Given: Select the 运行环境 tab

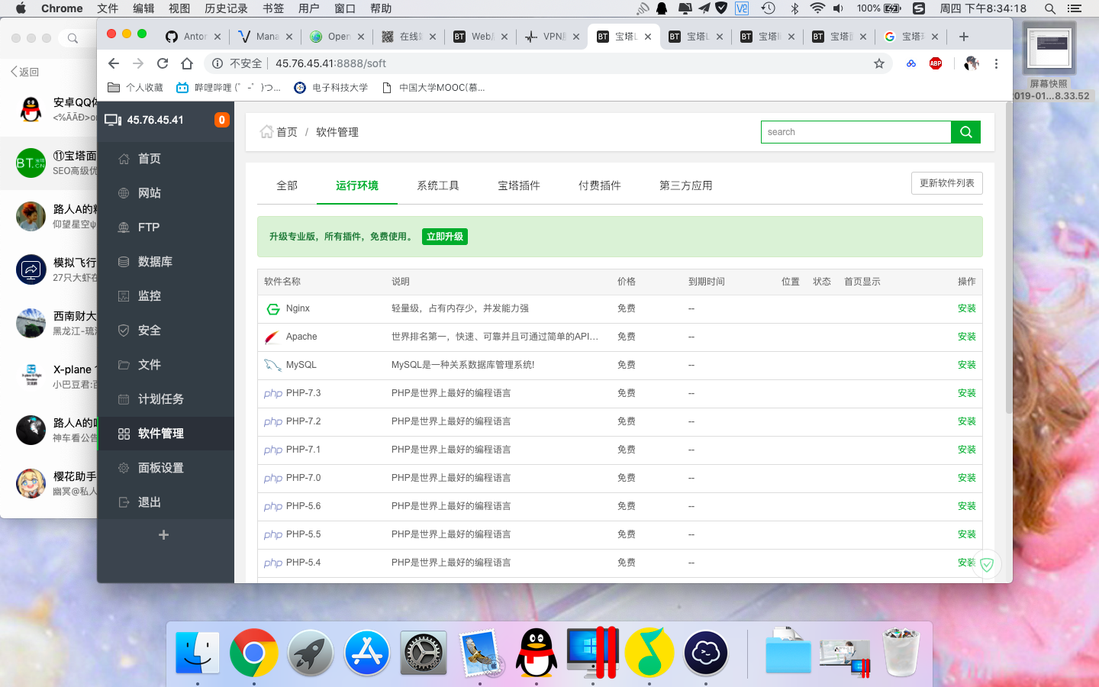Looking at the screenshot, I should 357,185.
